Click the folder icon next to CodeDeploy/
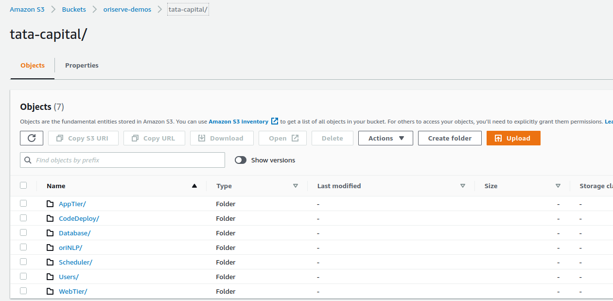This screenshot has width=613, height=301. tap(50, 218)
